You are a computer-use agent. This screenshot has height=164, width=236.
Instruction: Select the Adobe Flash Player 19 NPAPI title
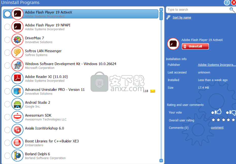point(48,25)
